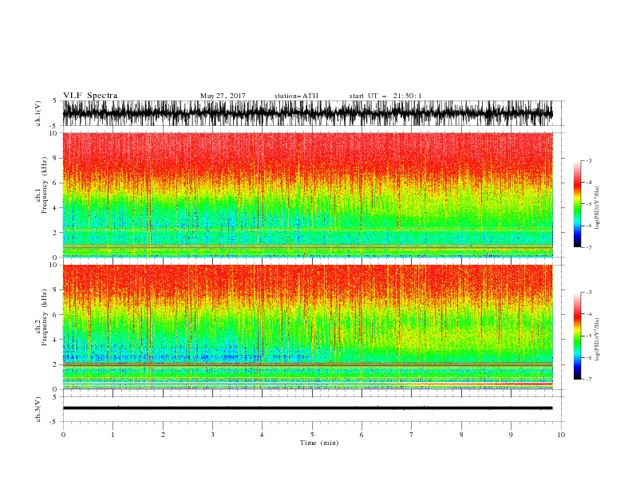Click the "8" kHz tick of ch.2 spectrogram
Viewport: 632px width, 488px height.
point(55,290)
